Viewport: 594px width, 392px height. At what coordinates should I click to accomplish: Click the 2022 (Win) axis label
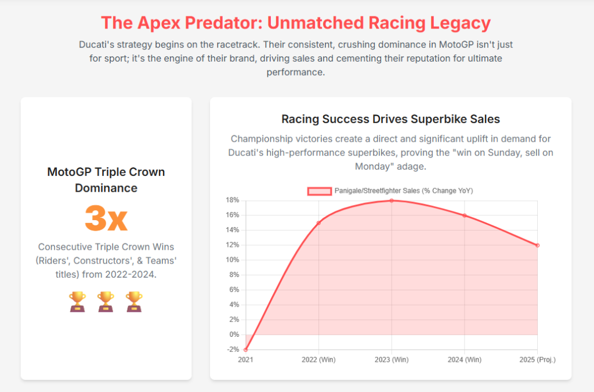[318, 360]
